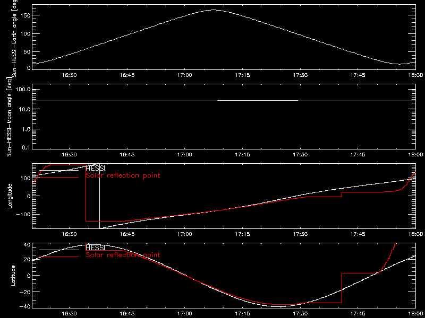Image resolution: width=425 pixels, height=318 pixels.
Task: Click 18:00 time label under Longitude plot
Action: coord(415,234)
